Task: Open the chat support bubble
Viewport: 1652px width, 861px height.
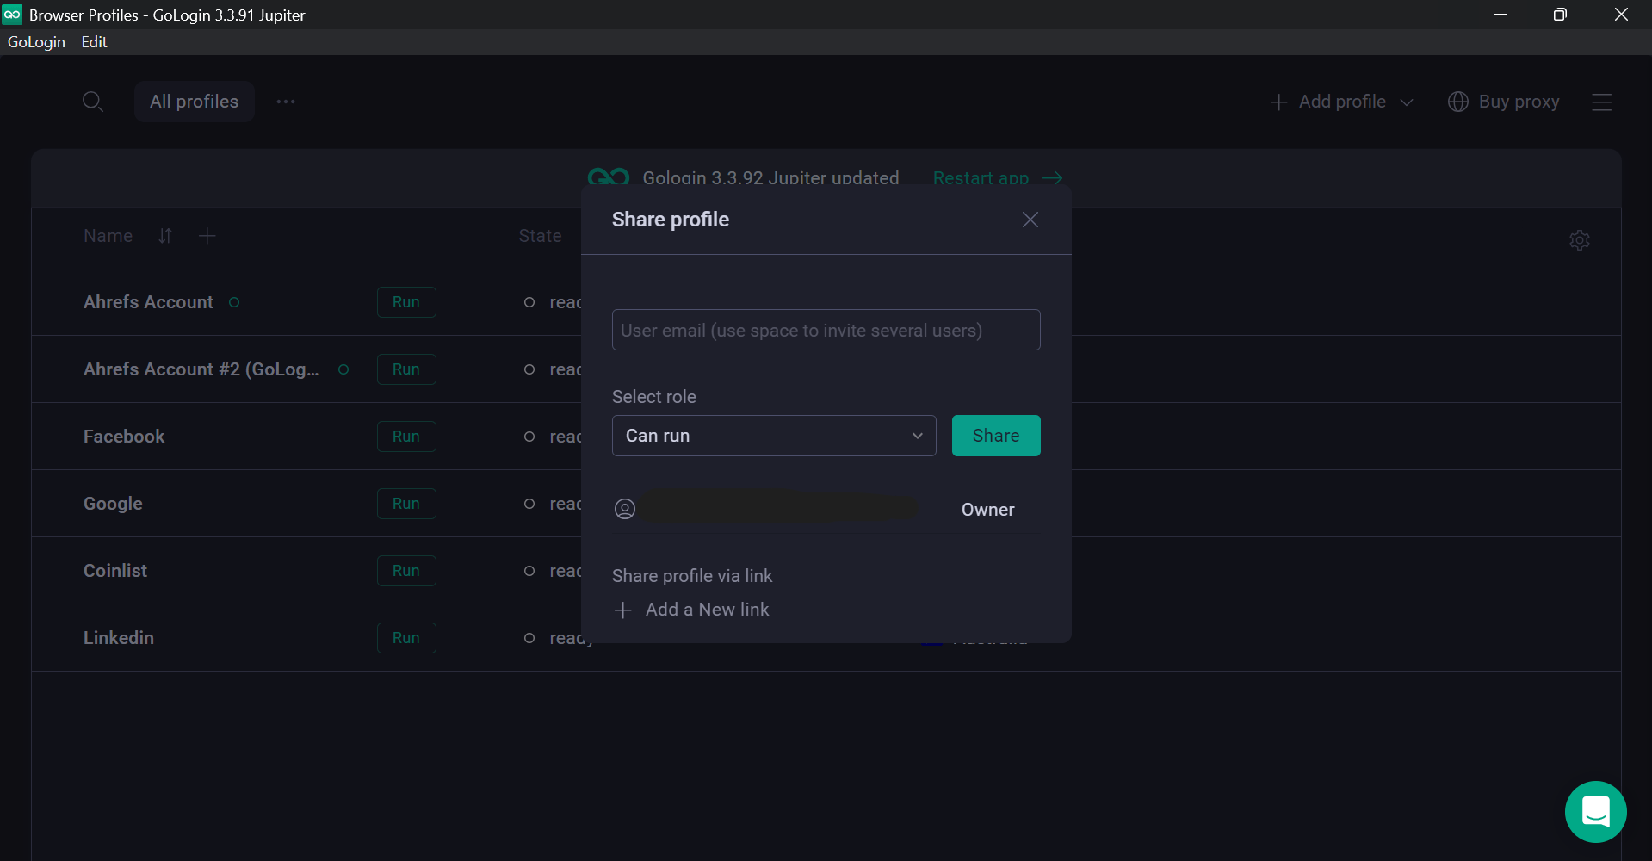Action: coord(1595,812)
